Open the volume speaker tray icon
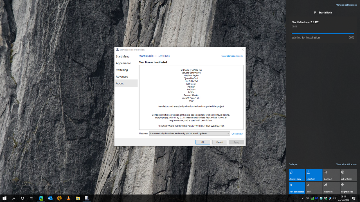 click(x=334, y=198)
